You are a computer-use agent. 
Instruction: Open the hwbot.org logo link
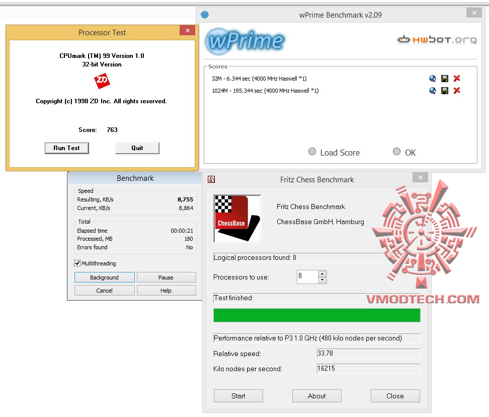(x=437, y=40)
